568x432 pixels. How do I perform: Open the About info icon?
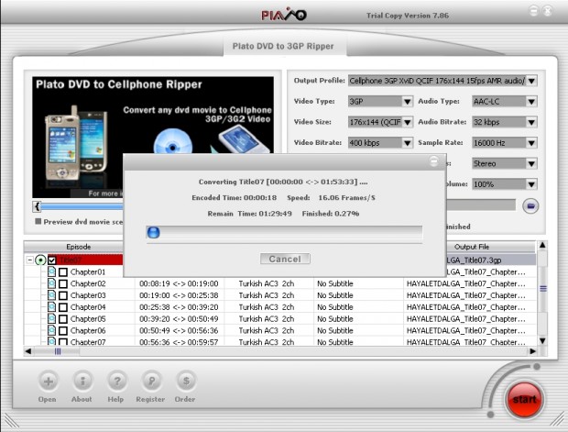point(82,382)
